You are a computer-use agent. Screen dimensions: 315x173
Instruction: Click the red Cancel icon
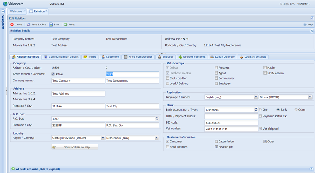click(12, 25)
